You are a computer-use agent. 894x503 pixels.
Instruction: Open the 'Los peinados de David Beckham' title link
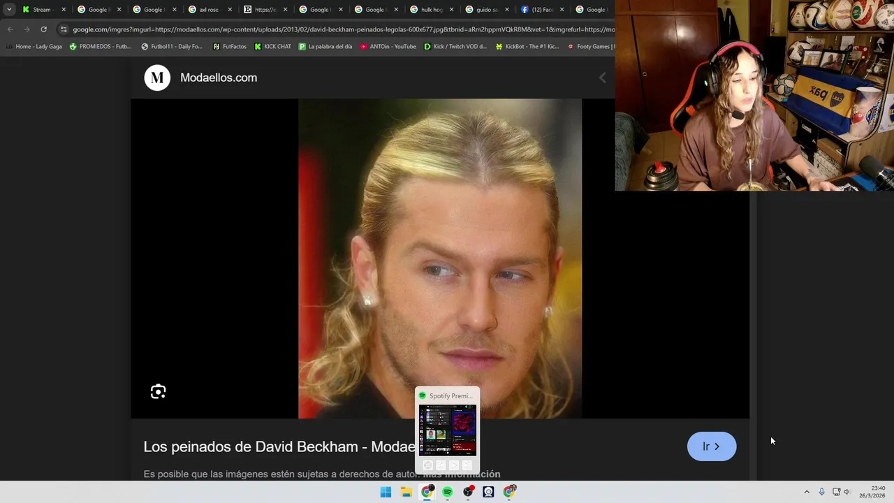[x=279, y=447]
